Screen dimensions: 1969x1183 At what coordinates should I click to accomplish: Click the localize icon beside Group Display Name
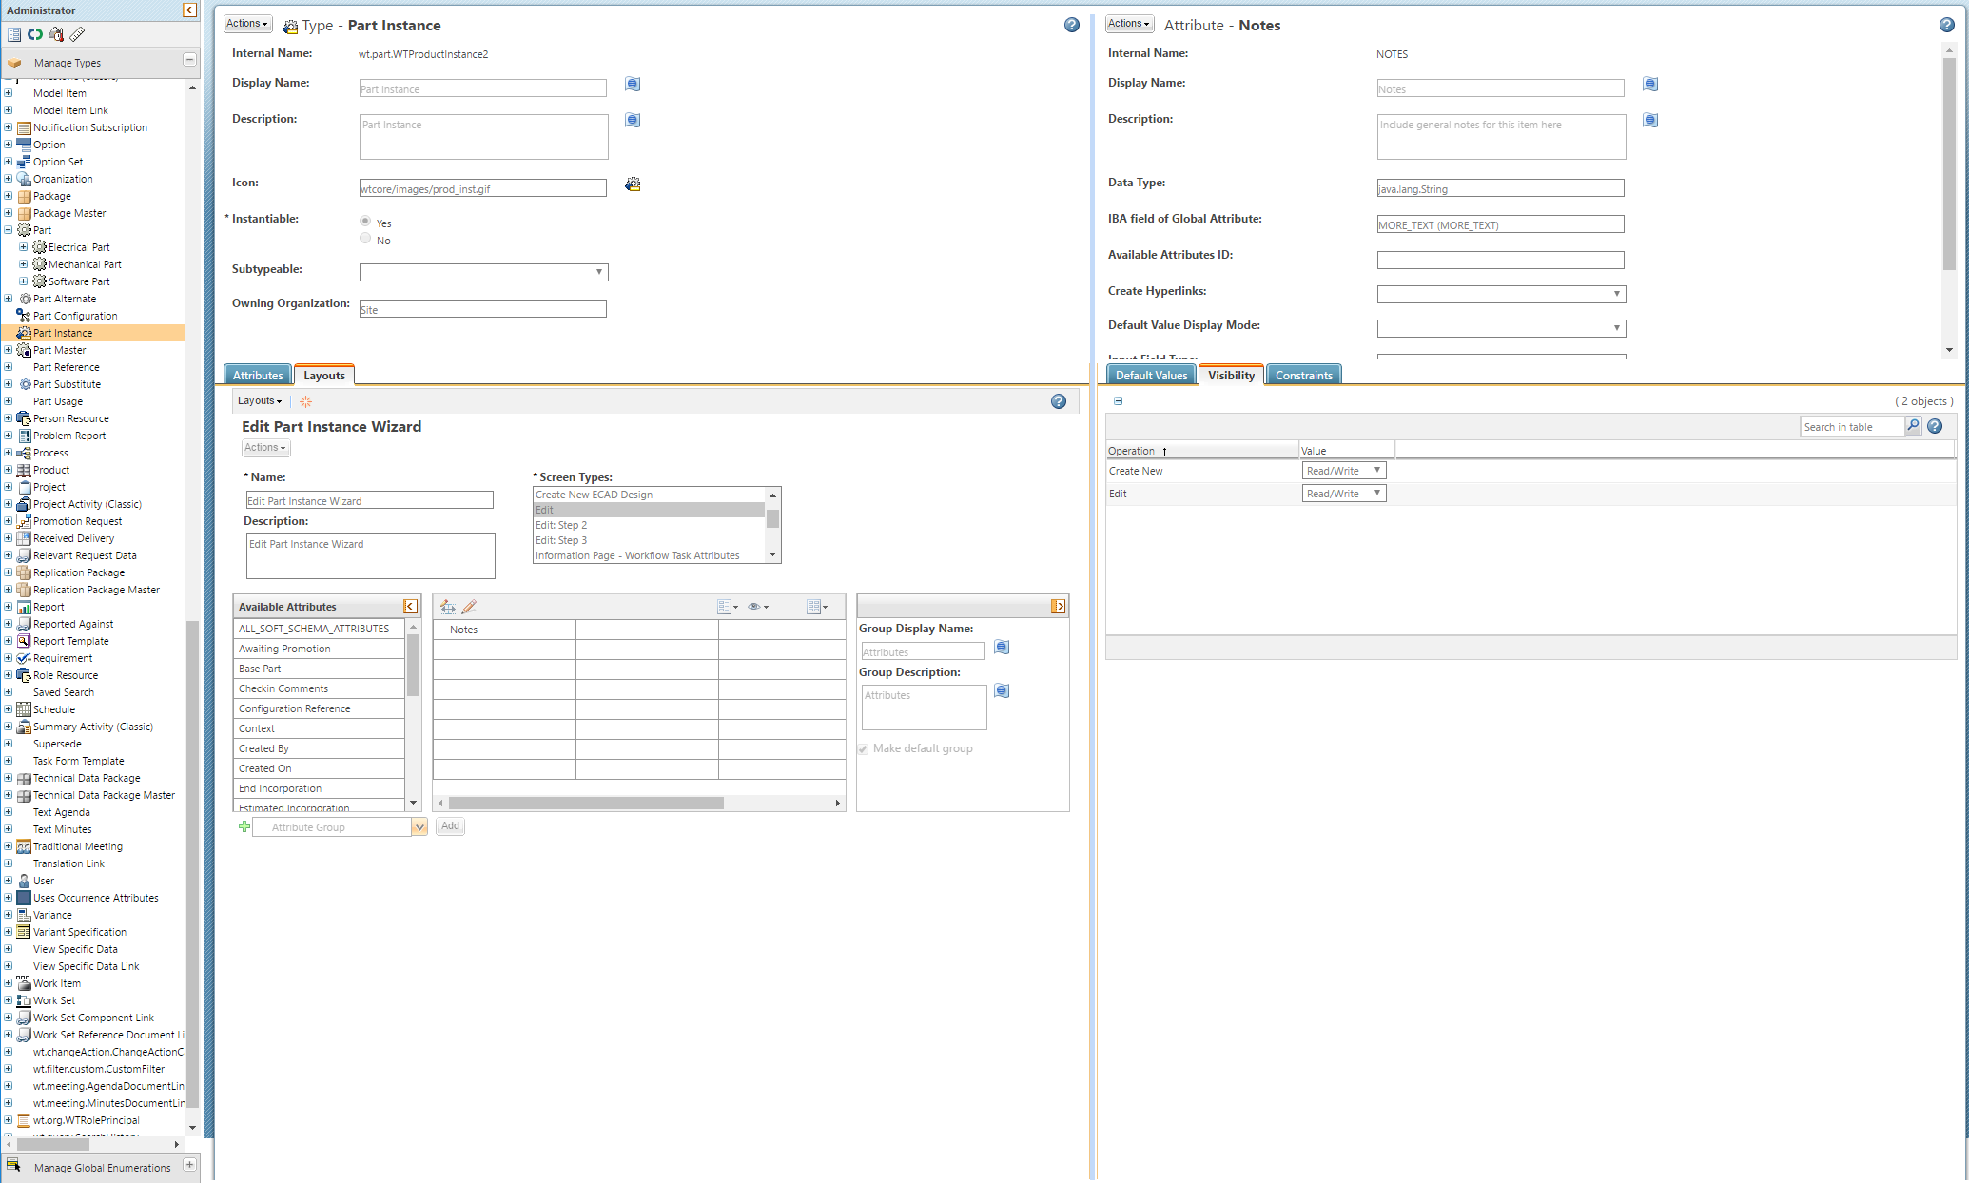(x=1001, y=648)
